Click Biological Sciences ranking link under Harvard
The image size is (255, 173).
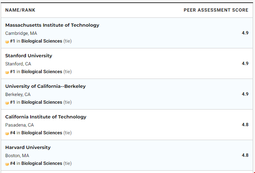[41, 163]
